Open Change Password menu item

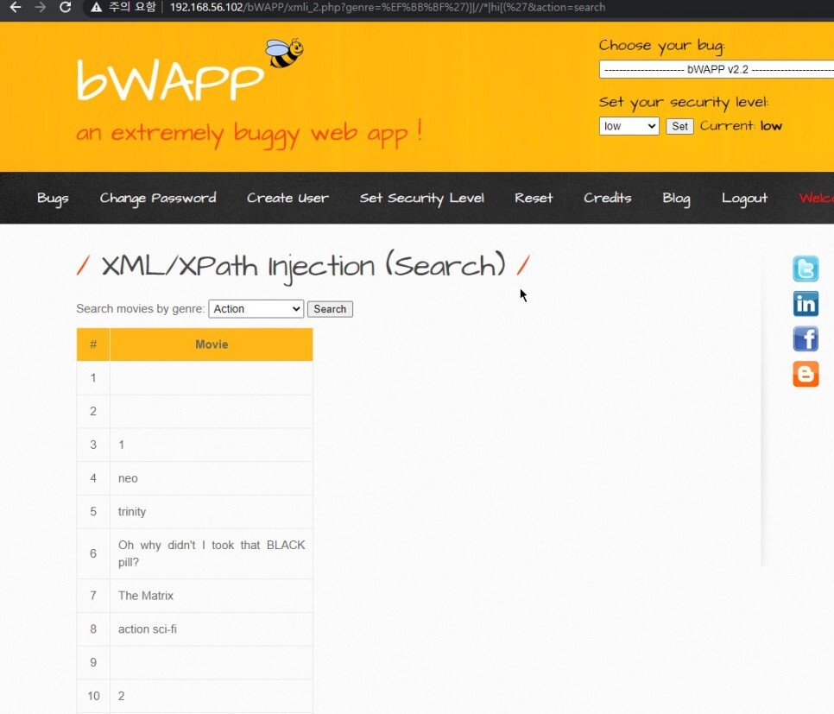(158, 198)
